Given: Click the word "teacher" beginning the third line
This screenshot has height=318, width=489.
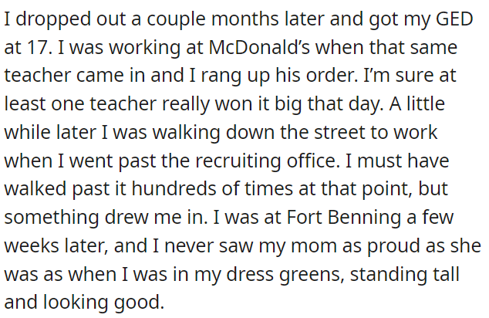Looking at the screenshot, I should [37, 76].
